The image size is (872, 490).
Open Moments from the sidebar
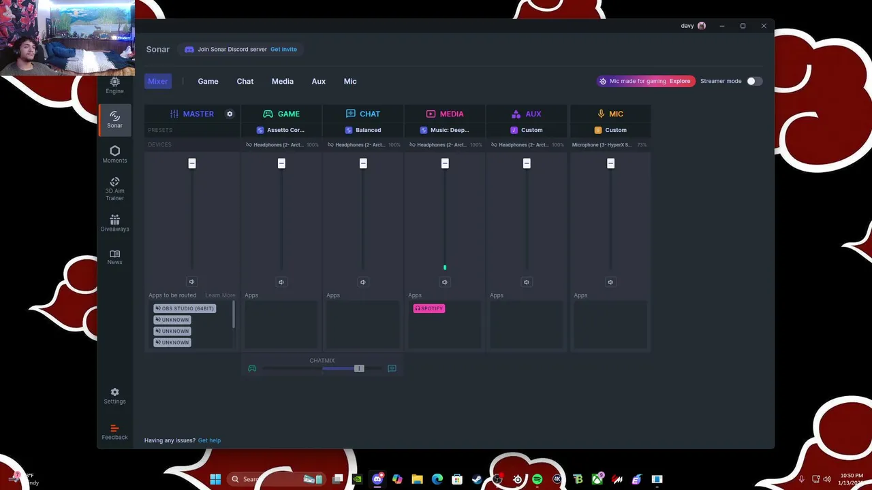[114, 154]
